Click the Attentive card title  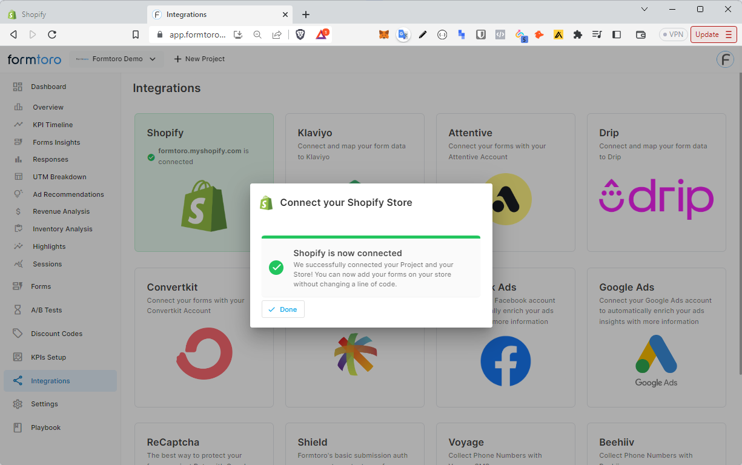470,133
